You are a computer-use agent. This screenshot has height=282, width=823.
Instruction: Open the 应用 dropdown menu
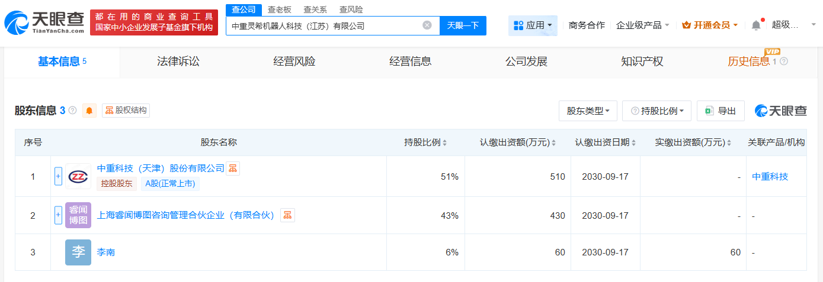pos(533,25)
